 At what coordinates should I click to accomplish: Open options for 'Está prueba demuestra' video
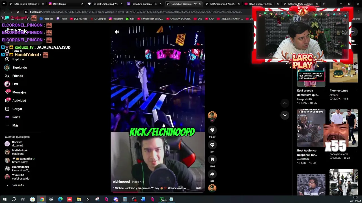pos(324,90)
